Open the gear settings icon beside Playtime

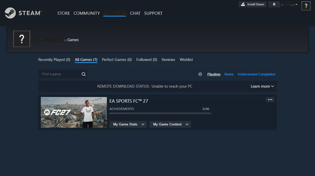pos(200,74)
